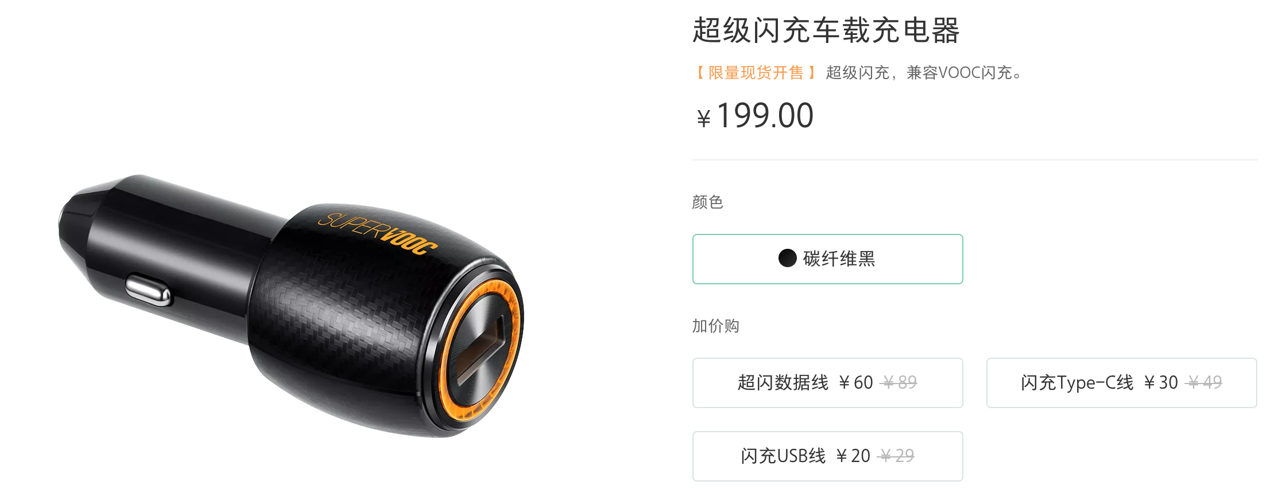This screenshot has width=1278, height=493.
Task: Click the car charger product image
Action: (291, 306)
